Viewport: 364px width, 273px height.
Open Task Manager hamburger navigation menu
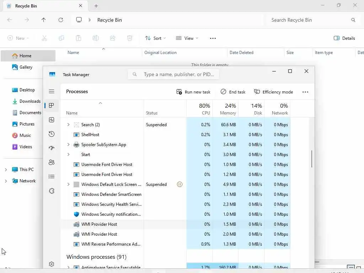point(52,91)
